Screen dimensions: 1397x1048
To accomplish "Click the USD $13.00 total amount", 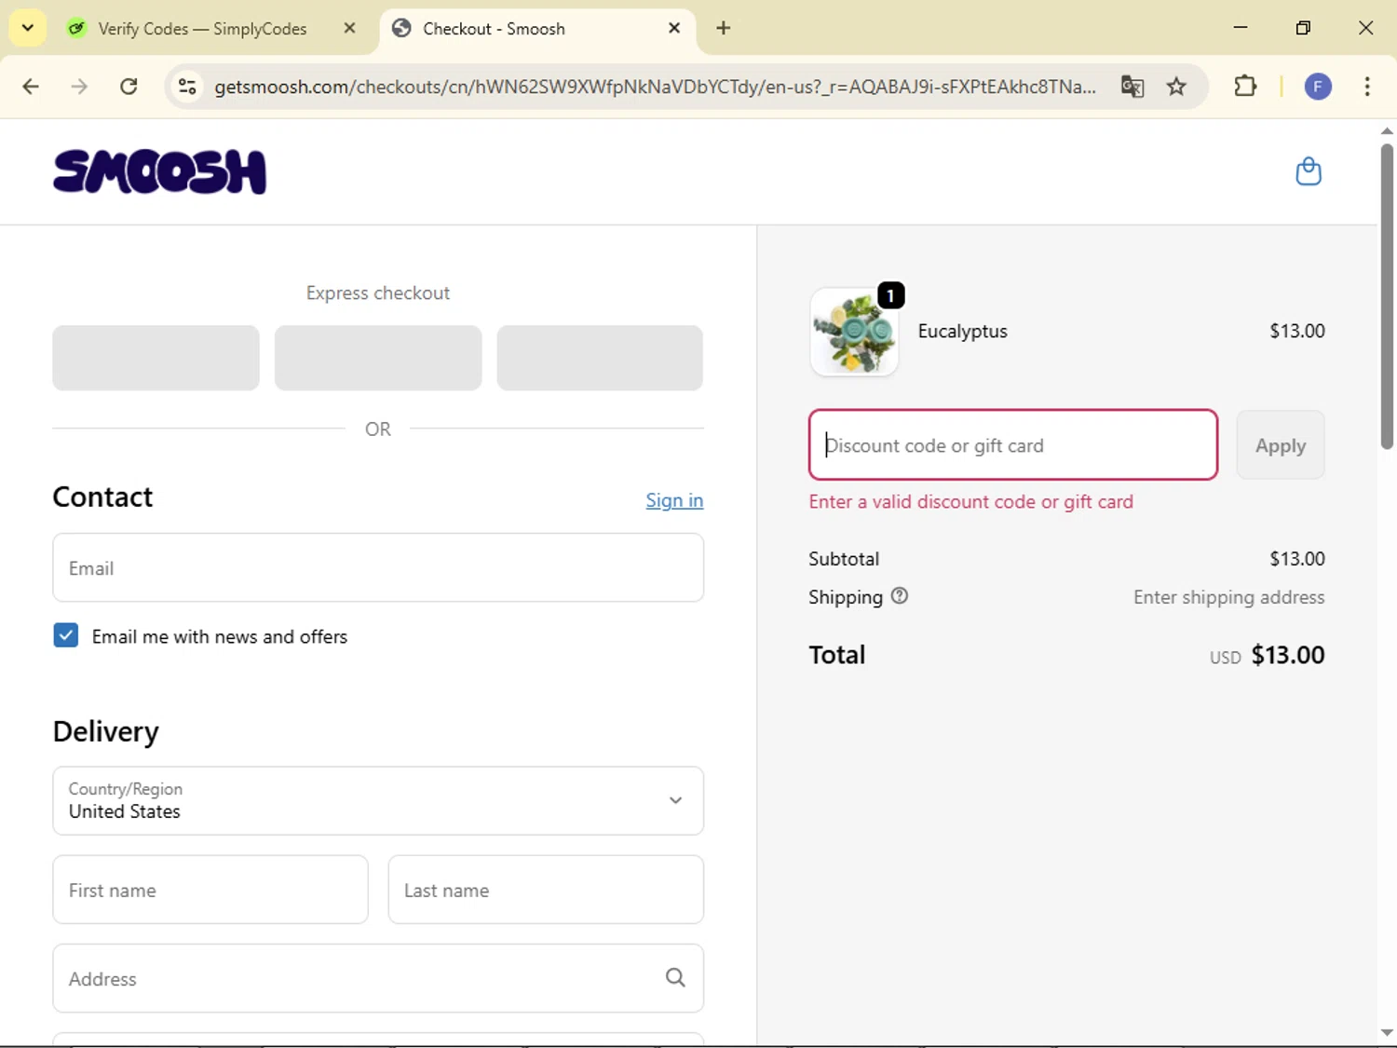I will click(1267, 655).
